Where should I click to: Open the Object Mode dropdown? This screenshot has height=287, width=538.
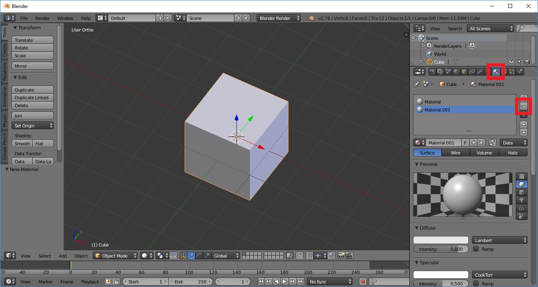point(115,256)
